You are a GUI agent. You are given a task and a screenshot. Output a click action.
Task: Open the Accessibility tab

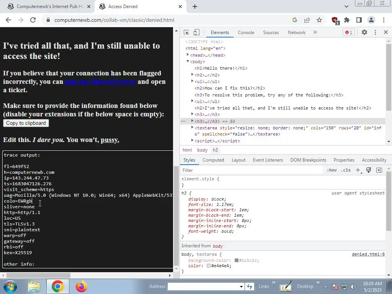point(374,160)
